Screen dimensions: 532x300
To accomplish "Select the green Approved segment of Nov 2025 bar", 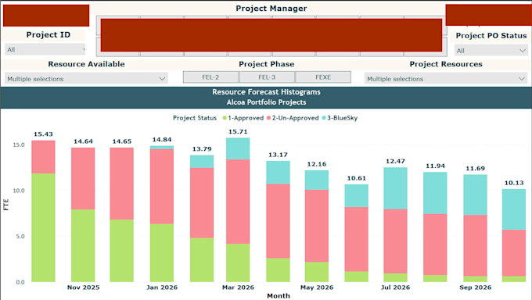I will tap(83, 245).
